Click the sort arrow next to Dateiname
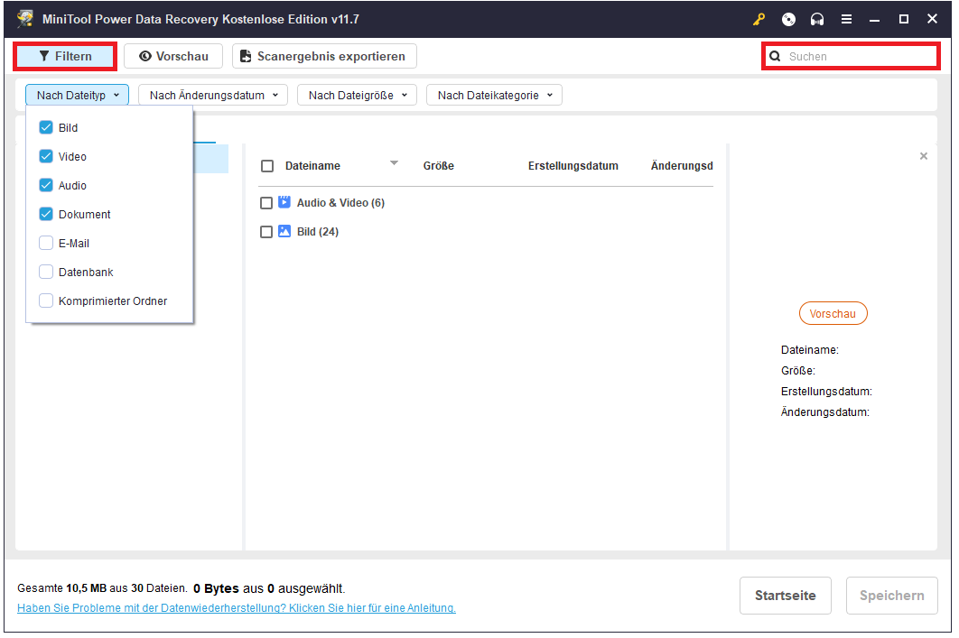The height and width of the screenshot is (638, 959). (x=394, y=162)
